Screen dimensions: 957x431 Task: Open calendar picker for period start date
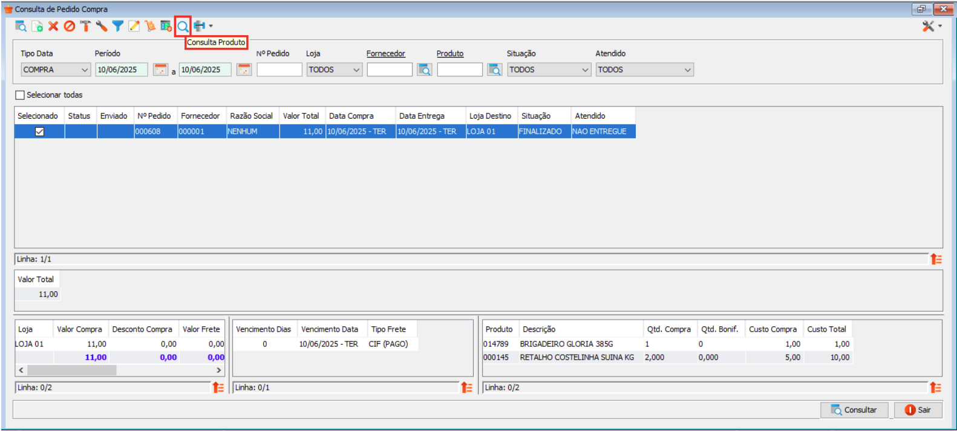160,70
